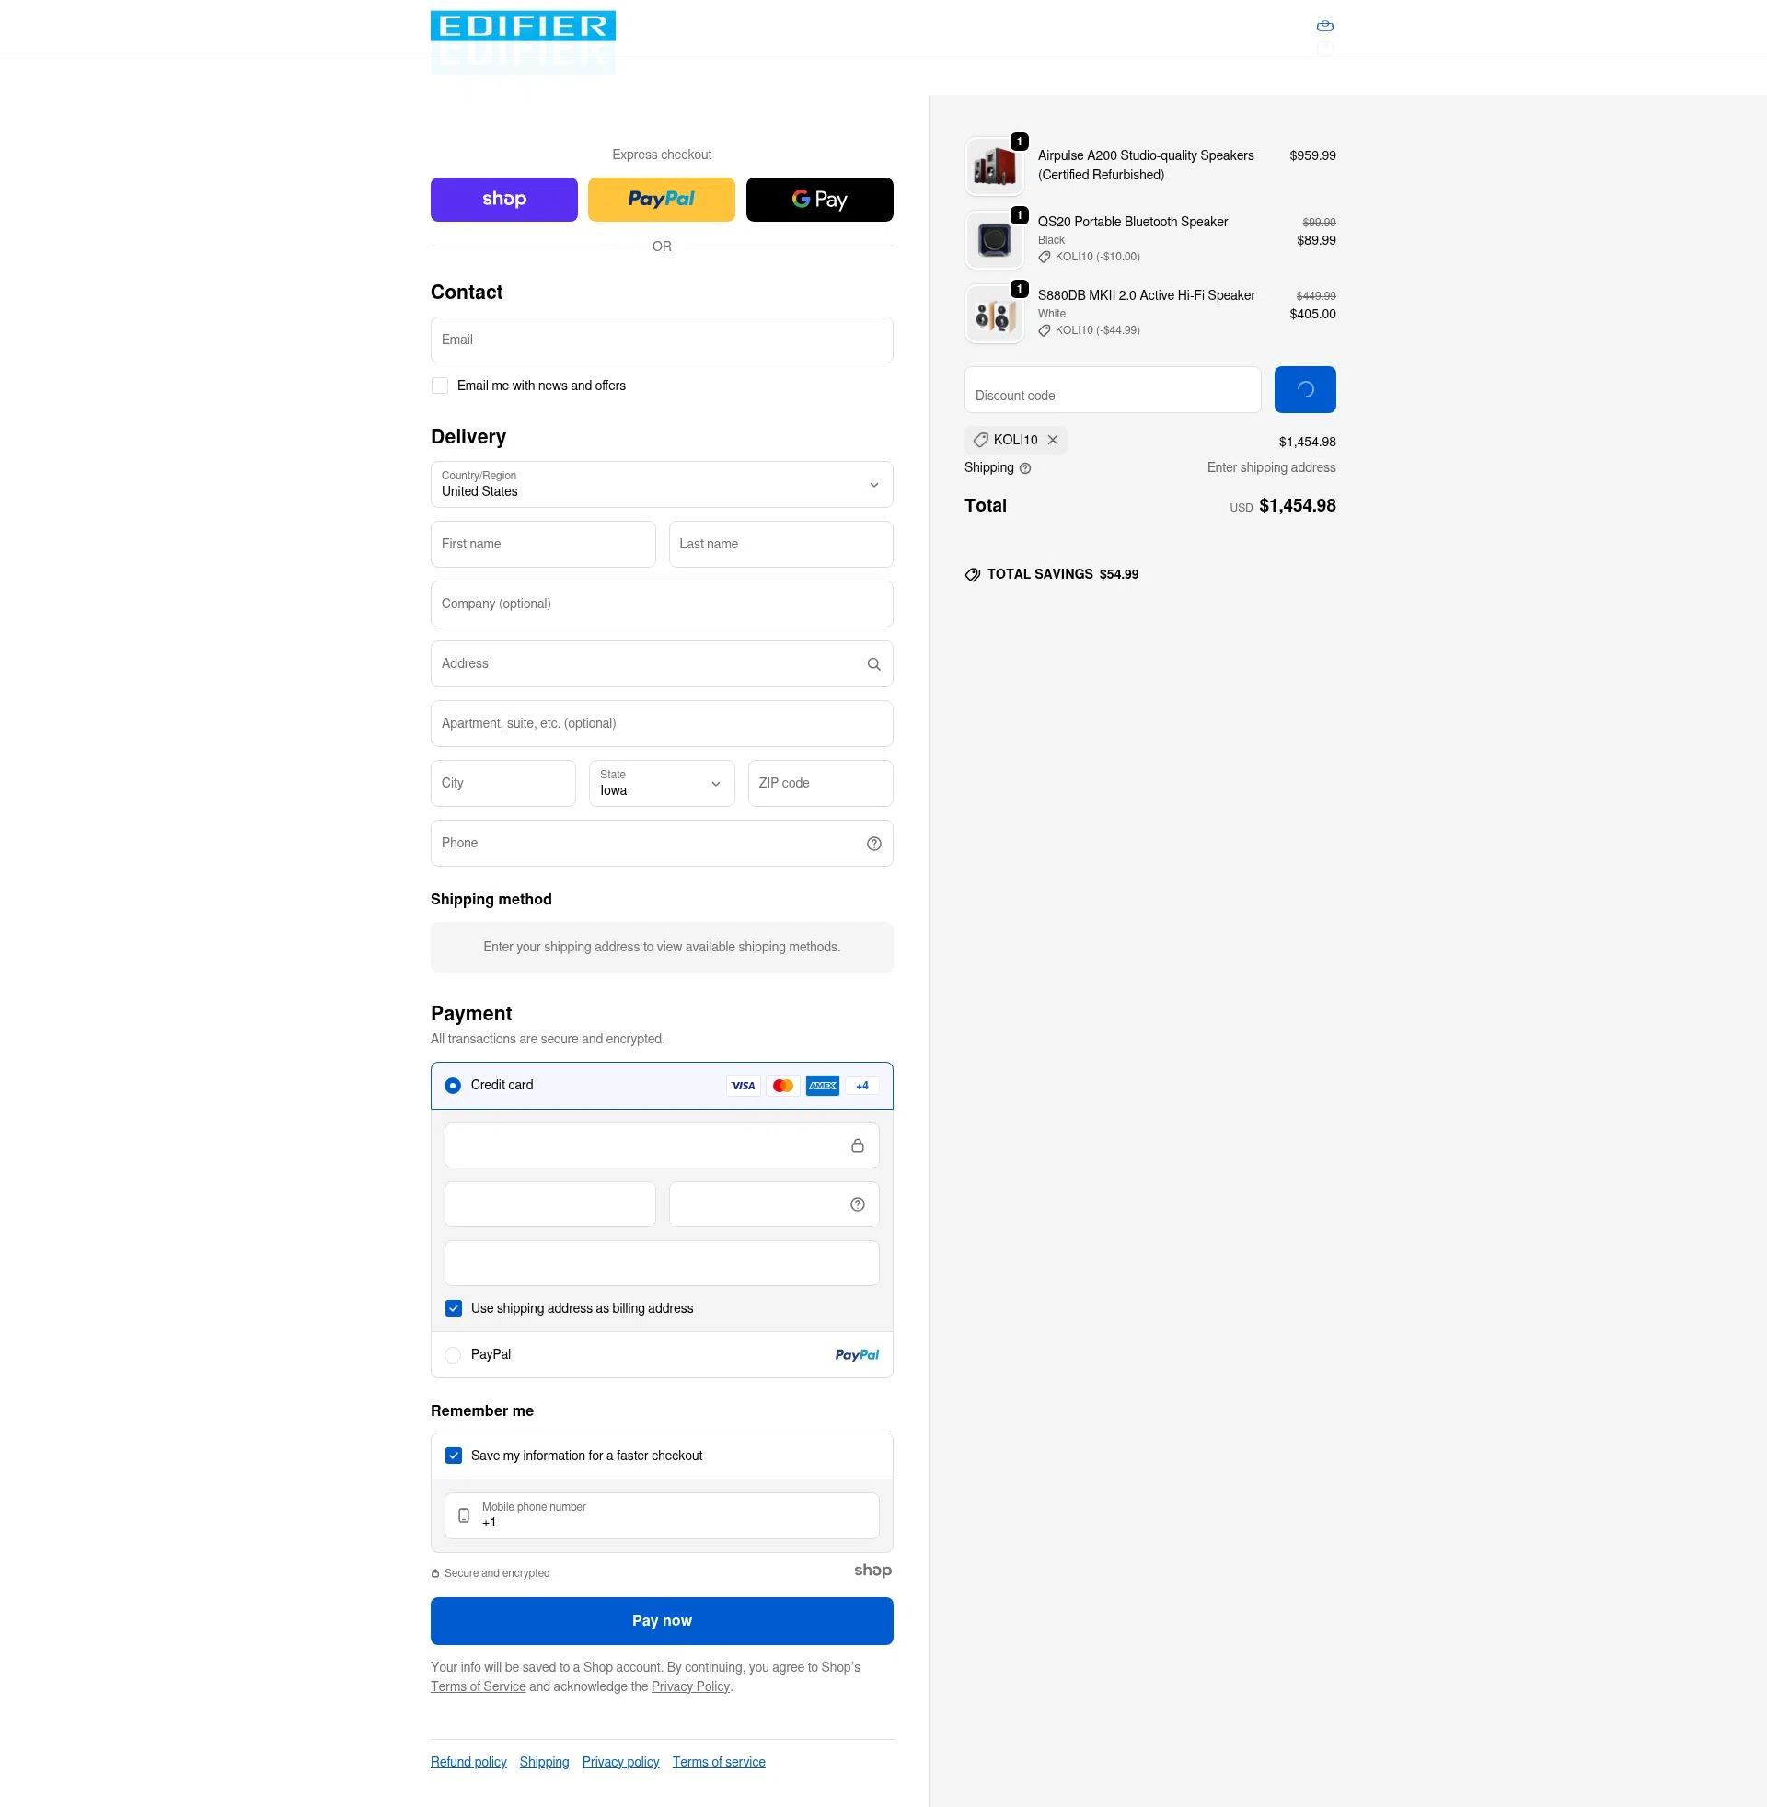Select the PayPal payment radio option

453,1354
